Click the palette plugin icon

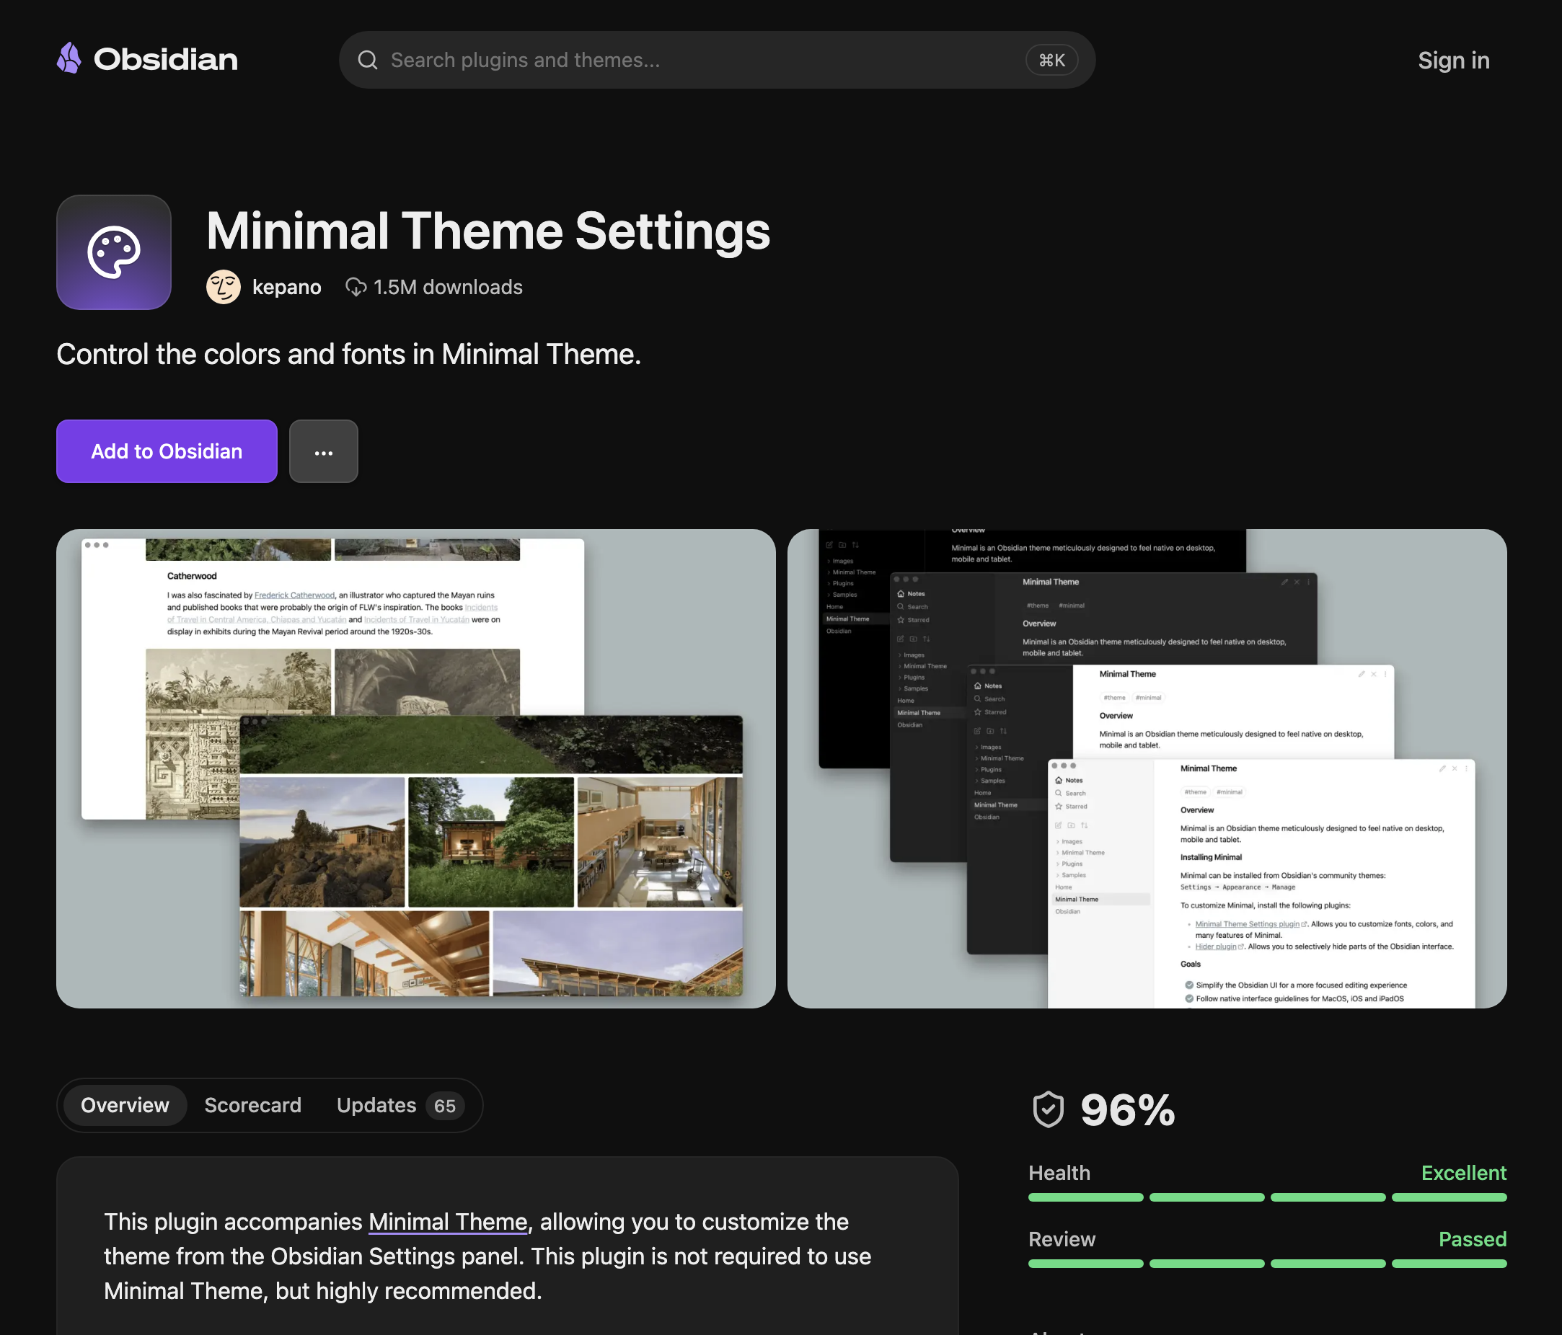114,252
